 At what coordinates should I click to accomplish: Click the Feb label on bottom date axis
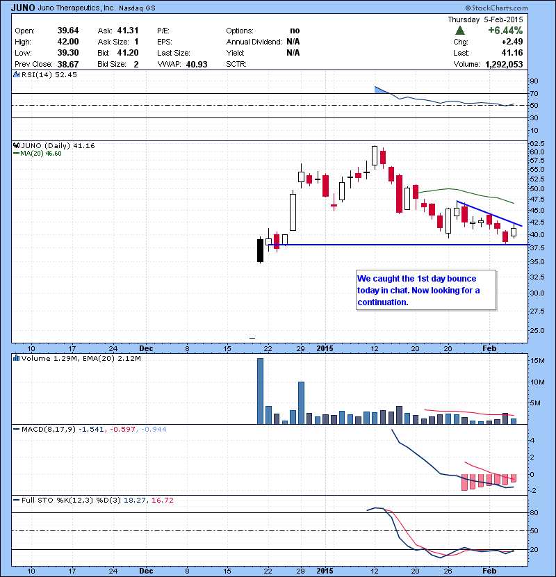489,571
